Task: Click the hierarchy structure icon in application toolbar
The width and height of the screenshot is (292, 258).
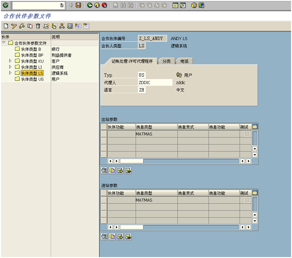Action: [62, 26]
